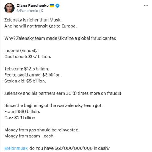The height and width of the screenshot is (152, 152).
Task: Click the 'Gas transit: $0.7 billion.' line
Action: point(28,57)
